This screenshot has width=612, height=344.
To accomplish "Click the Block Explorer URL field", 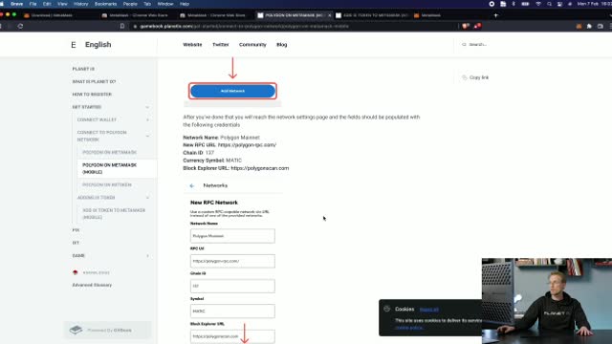I will pos(232,336).
